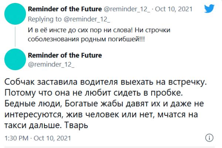Click the teal avatar beside the main tweet
This screenshot has height=148, width=222.
[x=15, y=59]
